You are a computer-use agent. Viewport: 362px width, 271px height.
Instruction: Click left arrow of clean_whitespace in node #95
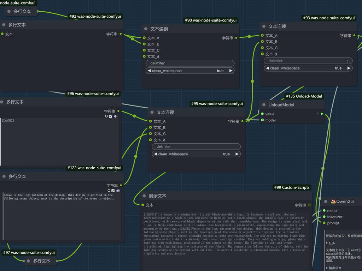click(x=155, y=154)
